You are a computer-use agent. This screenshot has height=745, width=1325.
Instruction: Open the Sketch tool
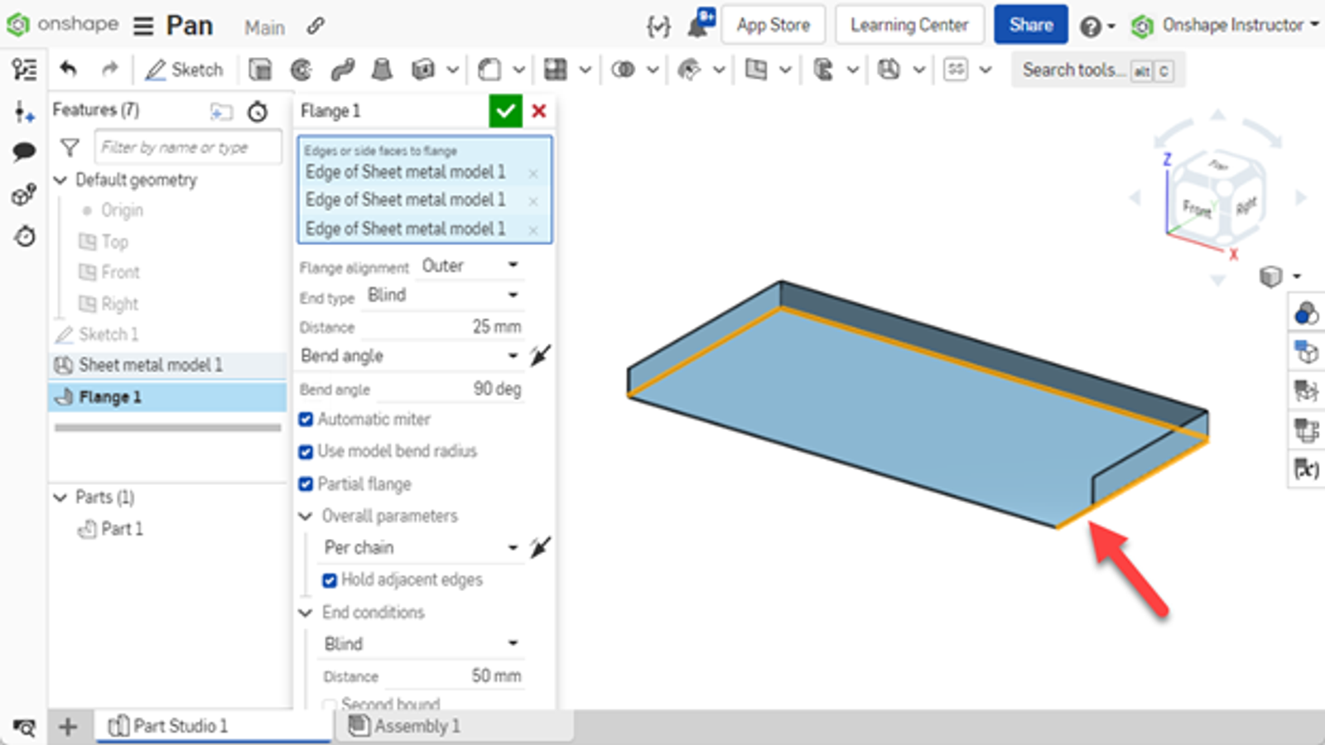tap(184, 70)
